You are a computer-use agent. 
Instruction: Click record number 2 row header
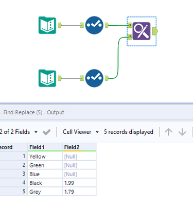[13, 165]
